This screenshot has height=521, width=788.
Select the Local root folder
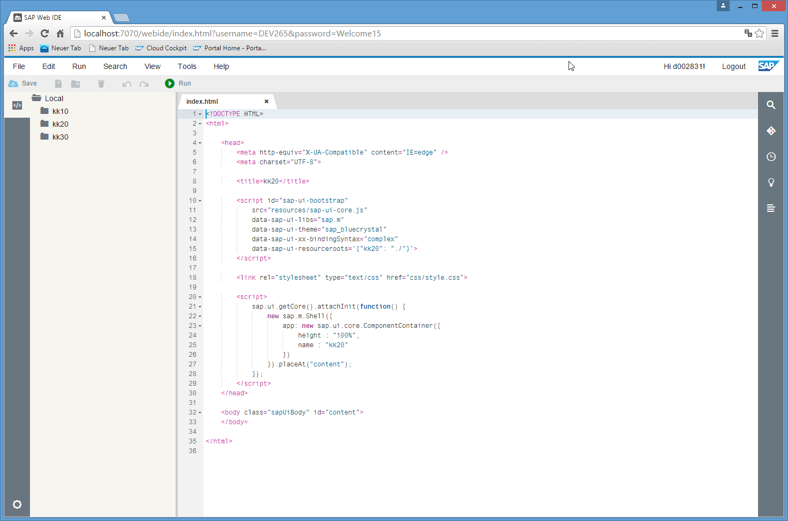[54, 98]
